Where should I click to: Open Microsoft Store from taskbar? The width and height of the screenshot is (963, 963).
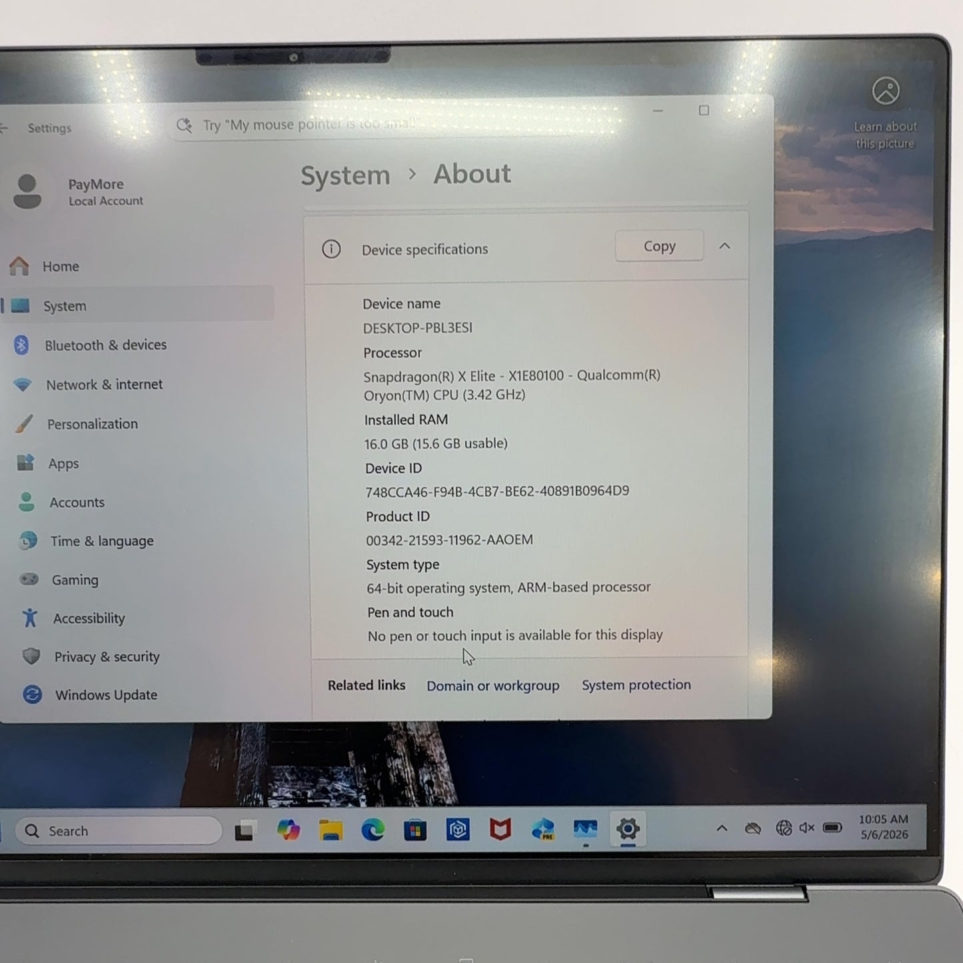click(415, 830)
